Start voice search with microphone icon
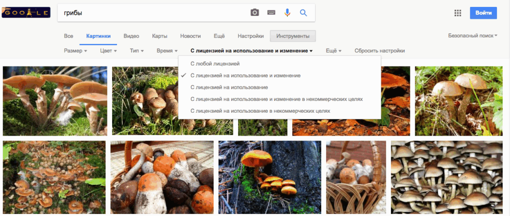The height and width of the screenshot is (216, 510). coord(287,13)
